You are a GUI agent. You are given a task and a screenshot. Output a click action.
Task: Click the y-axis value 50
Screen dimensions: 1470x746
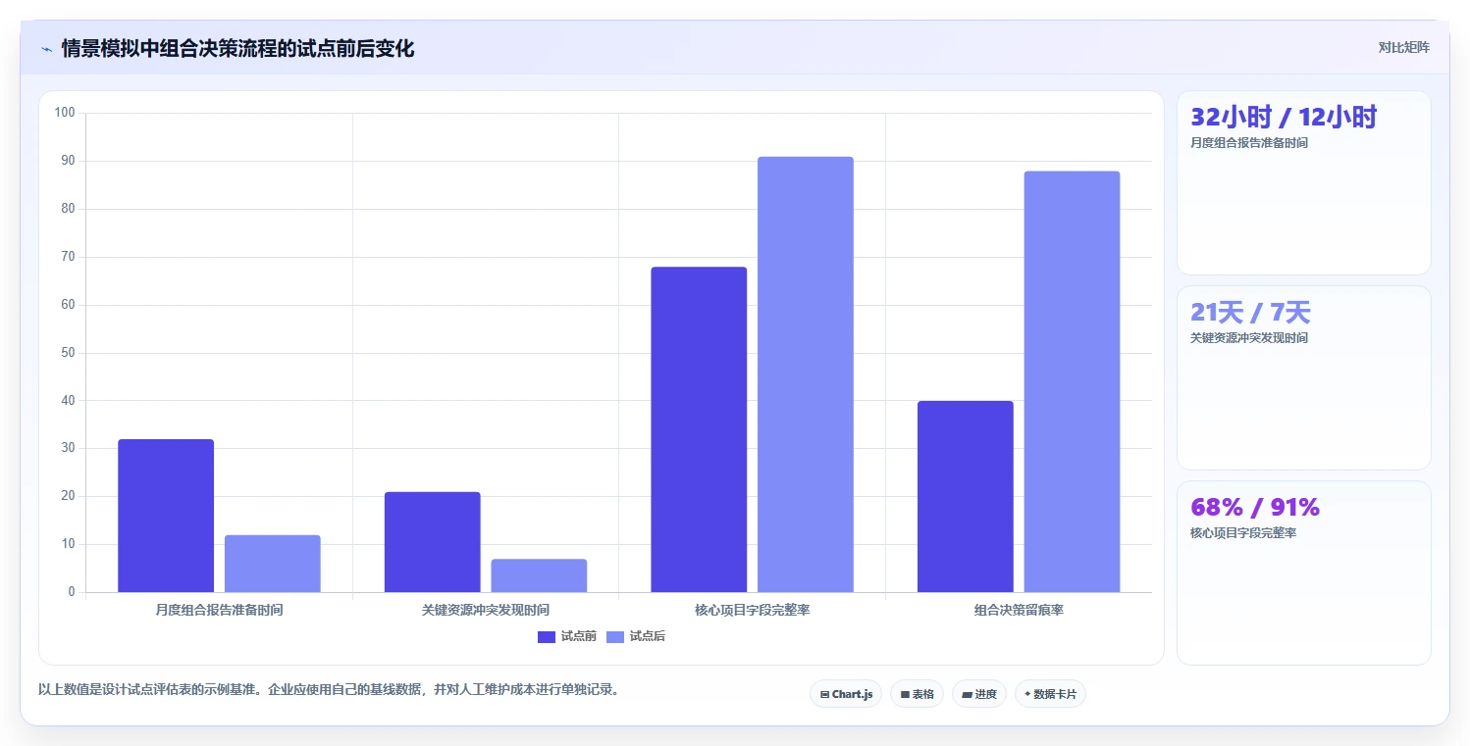(68, 353)
